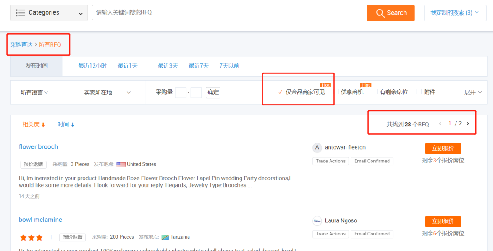Uncheck 仅金品商家可见 checkbox
This screenshot has height=251, width=493.
pos(281,92)
